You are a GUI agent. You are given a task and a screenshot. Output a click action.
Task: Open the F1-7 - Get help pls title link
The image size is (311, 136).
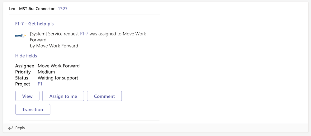(x=34, y=24)
